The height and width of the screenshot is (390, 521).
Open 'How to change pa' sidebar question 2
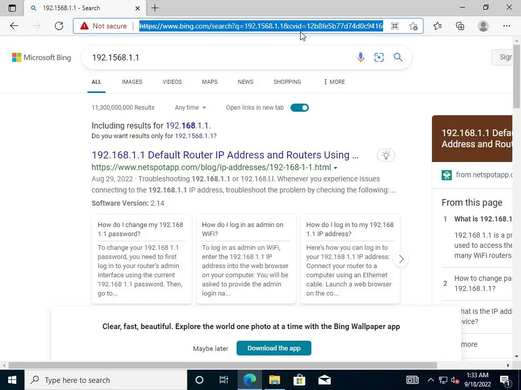click(x=483, y=283)
